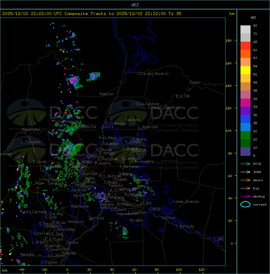Viewport: 270px width, 274px height.
Task: Click the 'Catitas' map label
Action: click(168, 218)
